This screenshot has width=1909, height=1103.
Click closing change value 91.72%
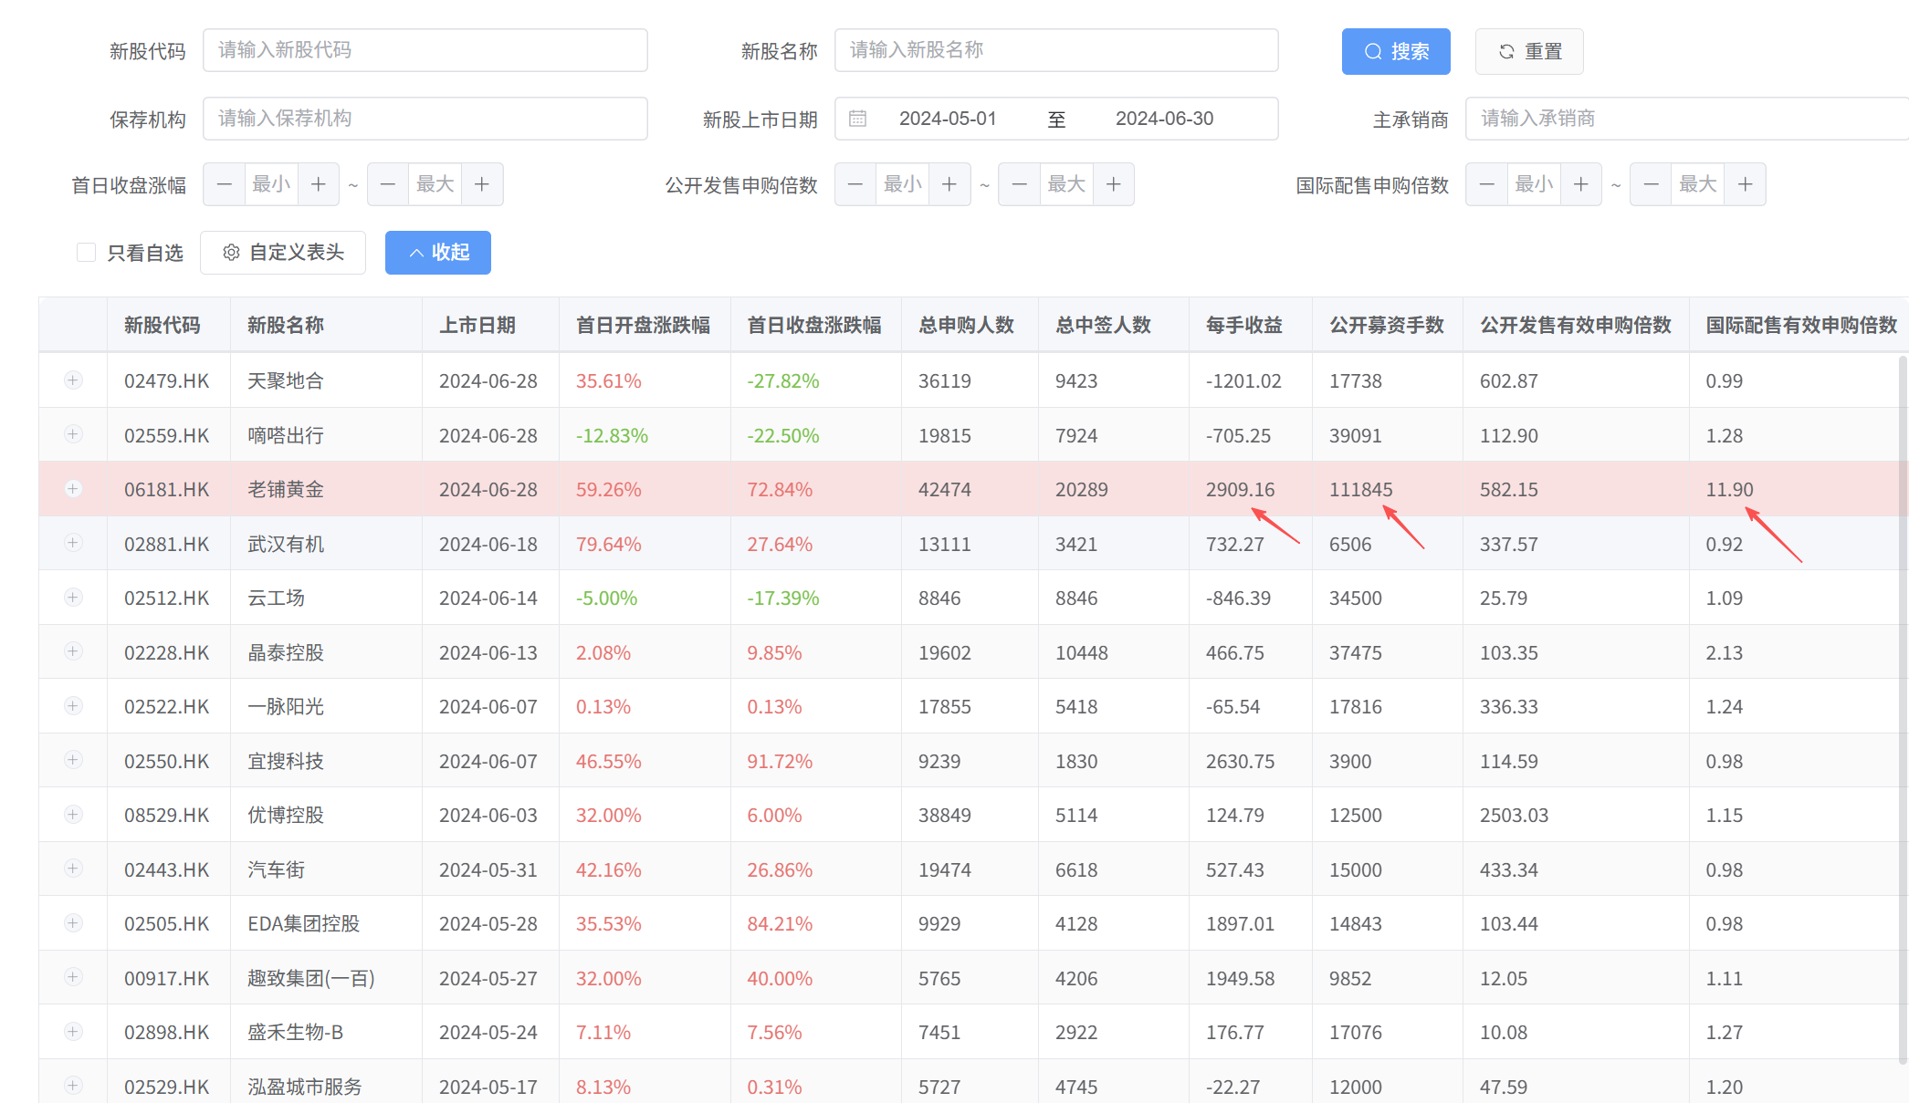pos(780,761)
